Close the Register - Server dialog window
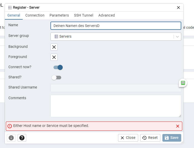This screenshot has width=194, height=148. (x=178, y=8)
